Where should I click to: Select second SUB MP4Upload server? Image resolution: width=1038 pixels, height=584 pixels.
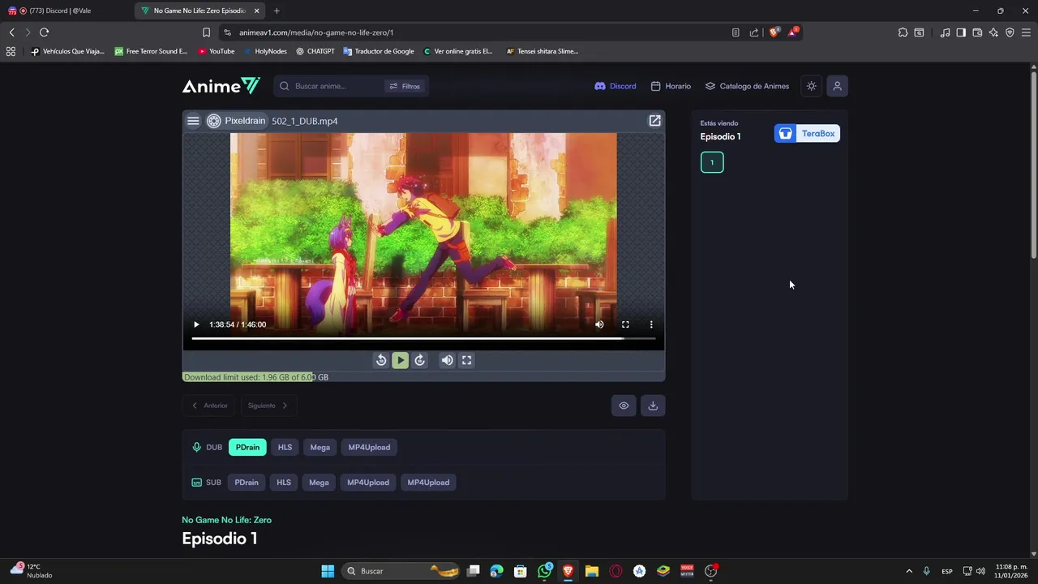[x=428, y=483]
